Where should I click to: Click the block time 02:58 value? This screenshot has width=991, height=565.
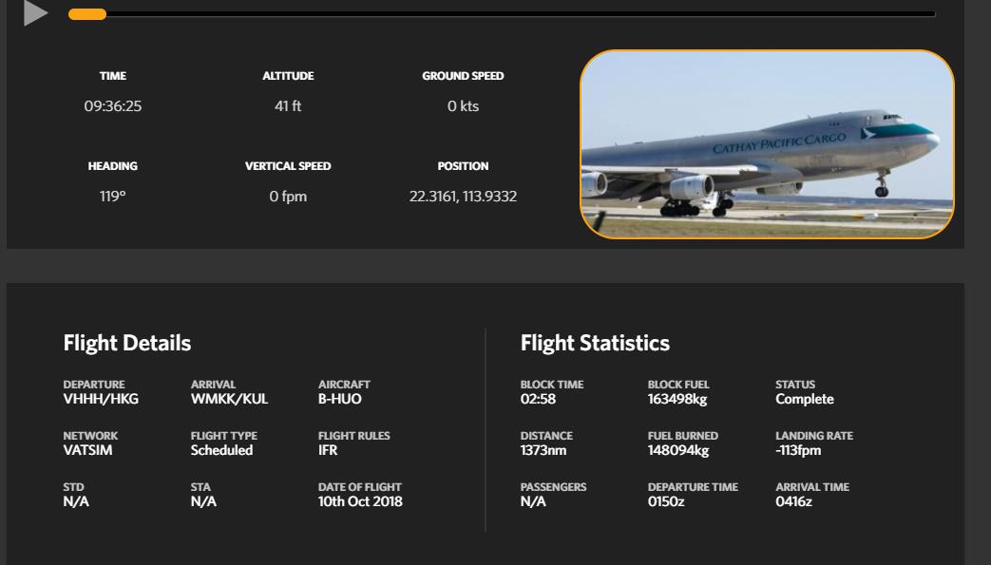click(538, 399)
